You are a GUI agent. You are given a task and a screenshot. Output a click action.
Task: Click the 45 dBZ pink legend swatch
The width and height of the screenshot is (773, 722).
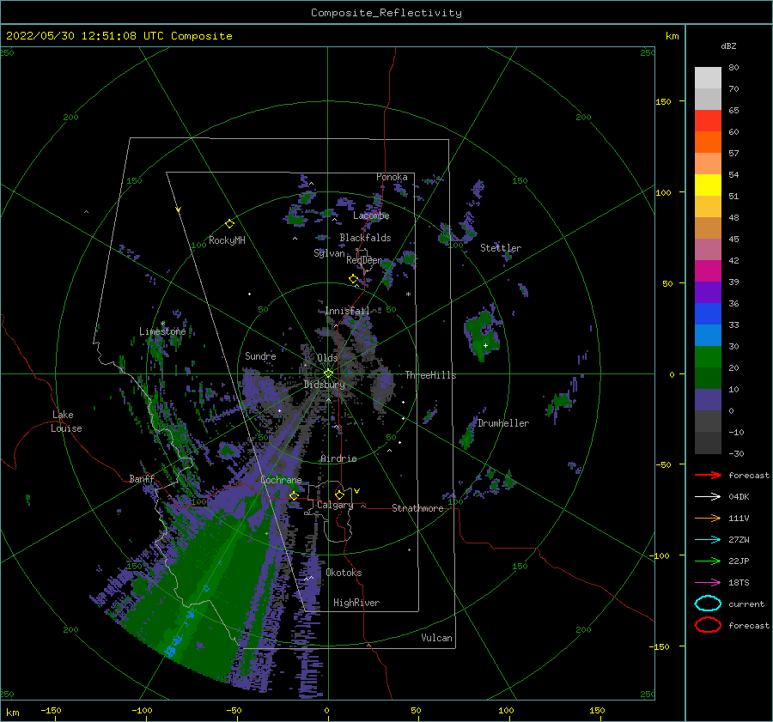pyautogui.click(x=708, y=249)
